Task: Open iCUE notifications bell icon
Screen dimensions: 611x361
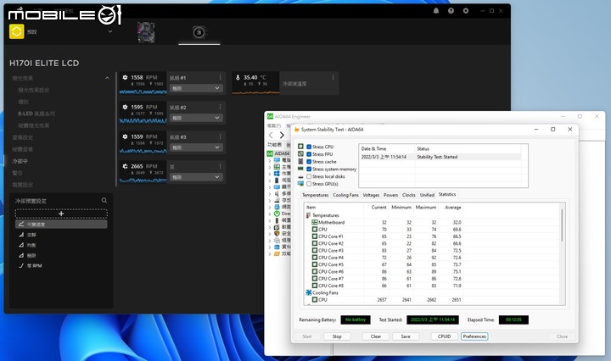Action: pos(436,11)
